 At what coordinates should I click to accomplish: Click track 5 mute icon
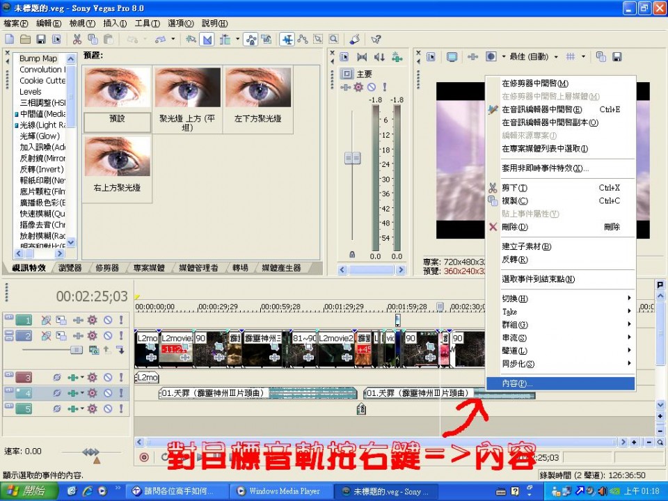point(109,408)
